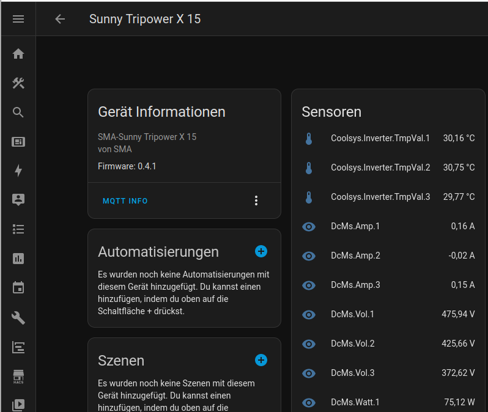The height and width of the screenshot is (412, 488).
Task: Open the Coolsys.Inverter.TmpVal.2 sensor entry
Action: pyautogui.click(x=388, y=167)
